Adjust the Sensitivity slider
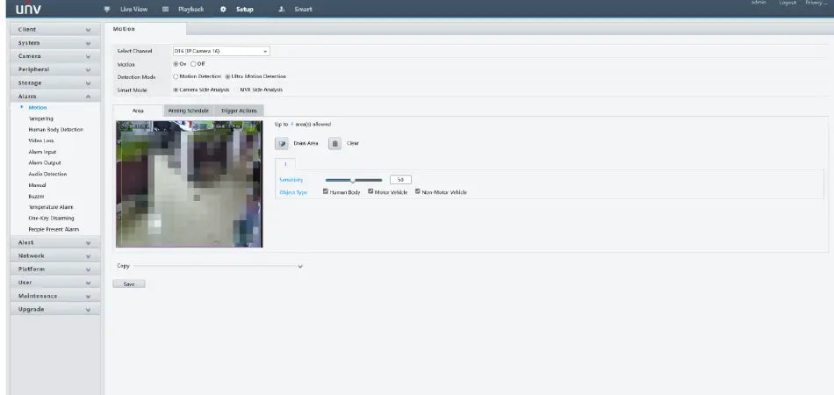This screenshot has height=395, width=834. coord(353,180)
